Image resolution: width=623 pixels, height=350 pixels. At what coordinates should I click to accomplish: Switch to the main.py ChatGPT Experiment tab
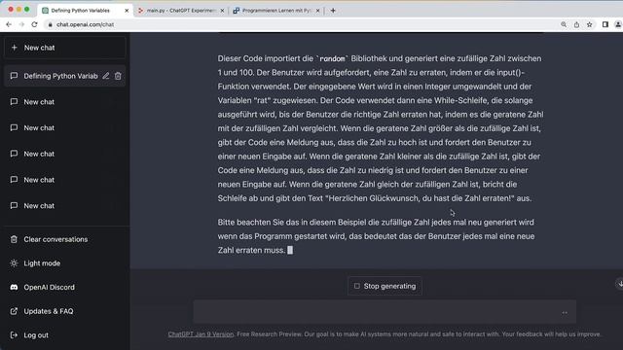181,11
